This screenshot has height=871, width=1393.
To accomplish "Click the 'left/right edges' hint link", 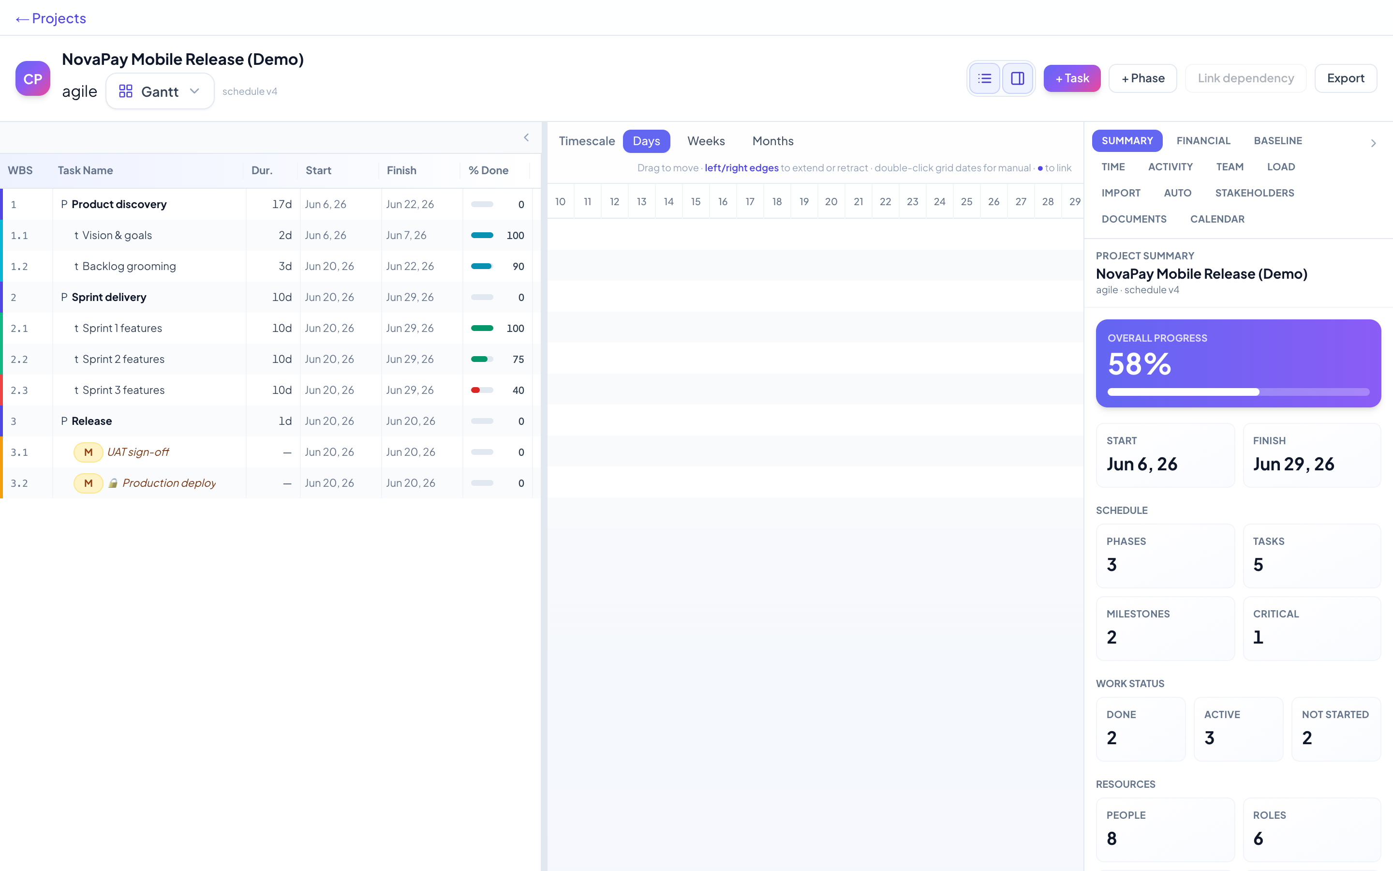I will (741, 167).
